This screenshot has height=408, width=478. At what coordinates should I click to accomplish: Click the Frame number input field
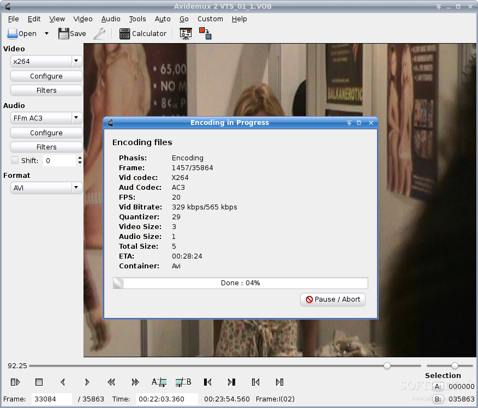[51, 399]
